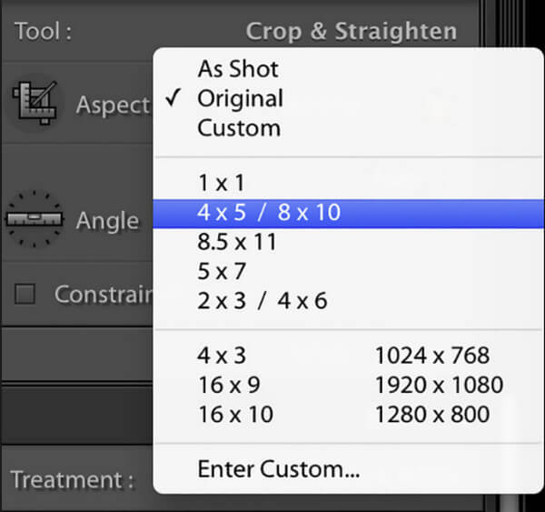Click the Treatment label
The height and width of the screenshot is (512, 545).
[73, 479]
